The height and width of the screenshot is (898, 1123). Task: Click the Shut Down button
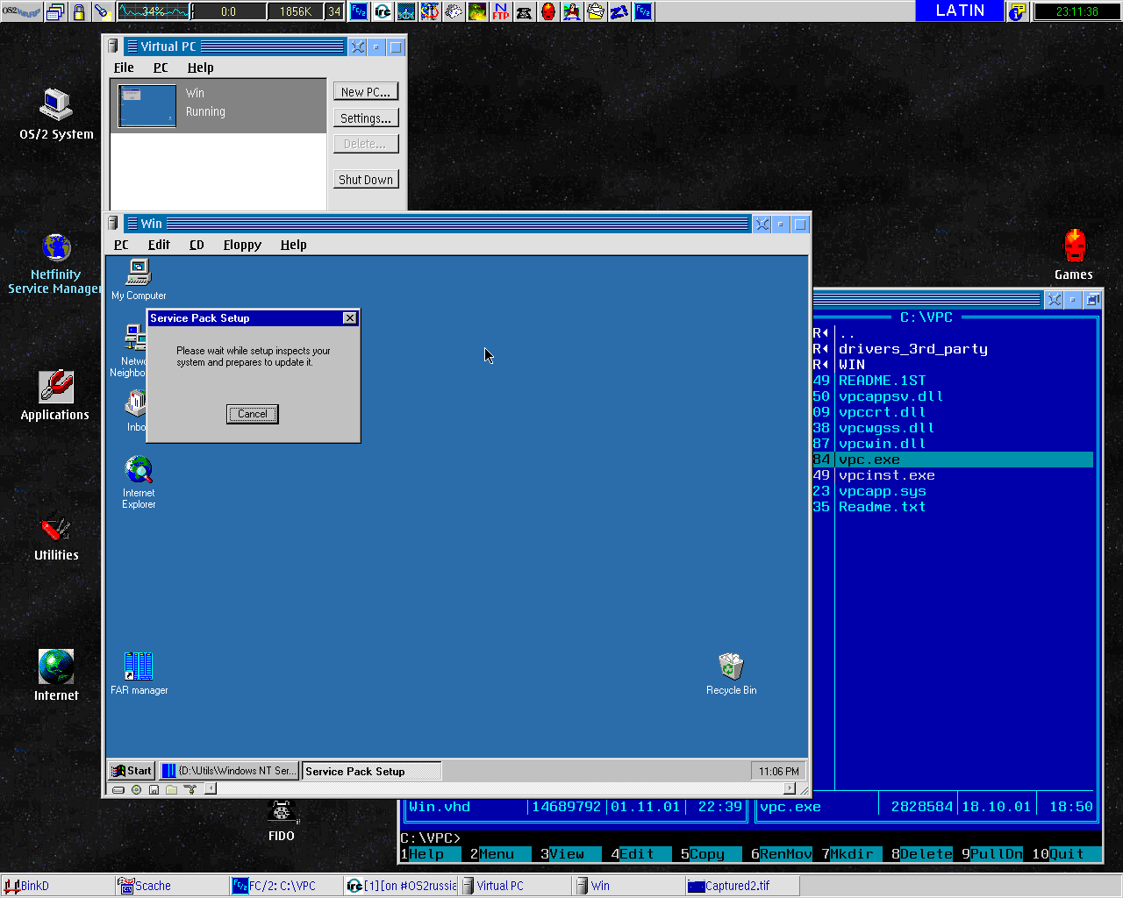[x=366, y=179]
